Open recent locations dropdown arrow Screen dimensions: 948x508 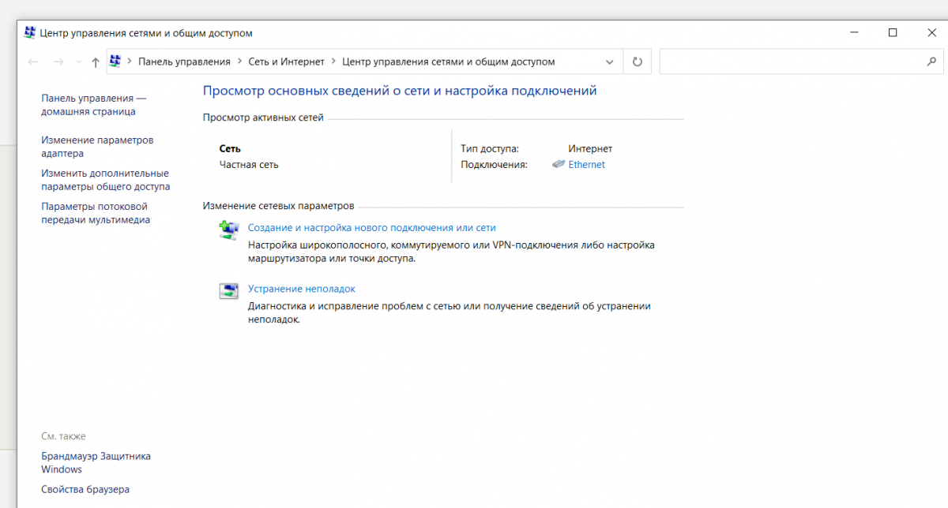[x=78, y=62]
